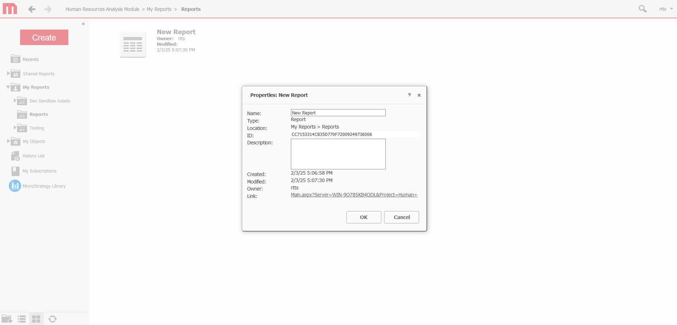
Task: Switch to grid view in bottom toolbar
Action: point(36,319)
